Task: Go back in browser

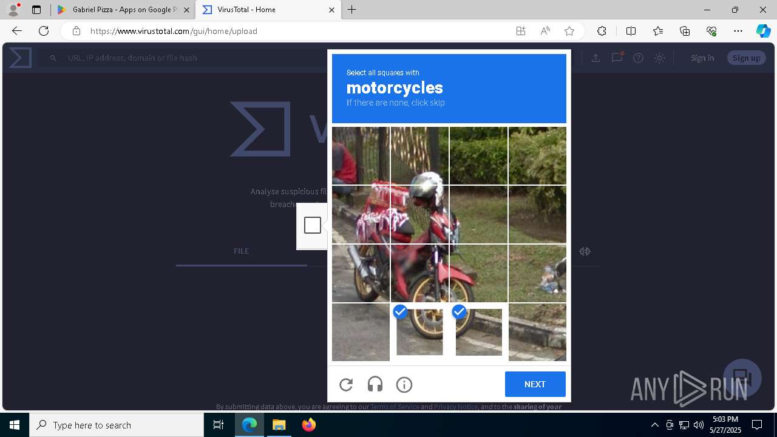Action: [x=17, y=31]
